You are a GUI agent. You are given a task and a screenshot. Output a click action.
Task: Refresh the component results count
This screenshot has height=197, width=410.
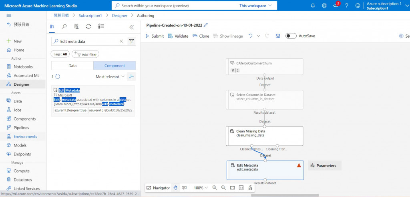point(58,76)
